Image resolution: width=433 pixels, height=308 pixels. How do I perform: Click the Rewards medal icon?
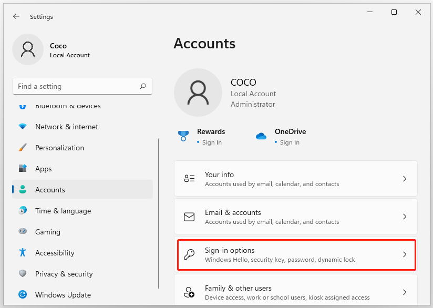pos(183,136)
